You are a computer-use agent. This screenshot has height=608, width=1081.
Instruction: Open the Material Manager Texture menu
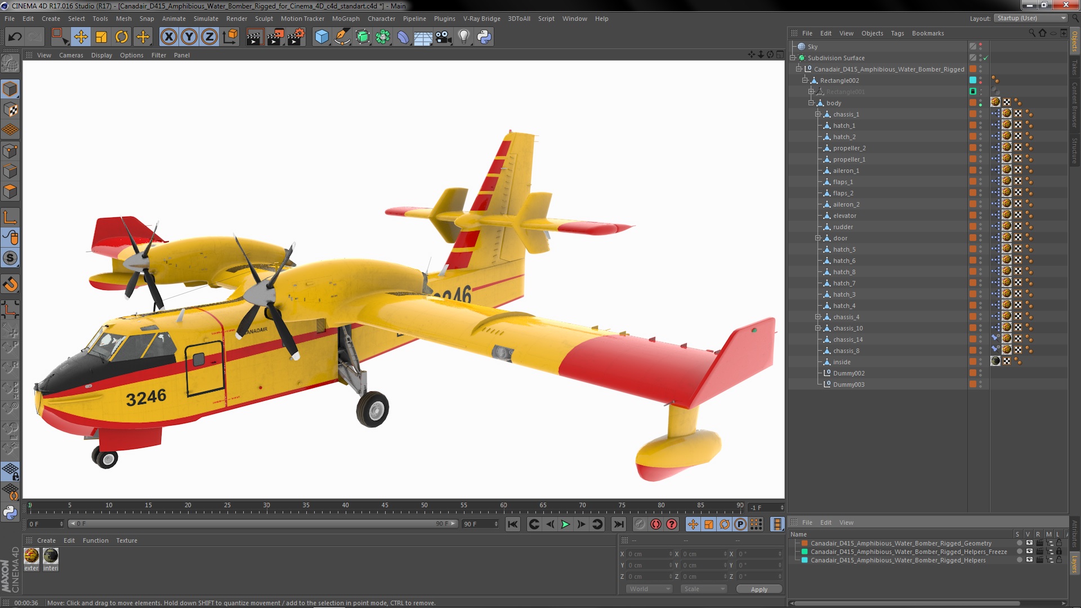(127, 540)
